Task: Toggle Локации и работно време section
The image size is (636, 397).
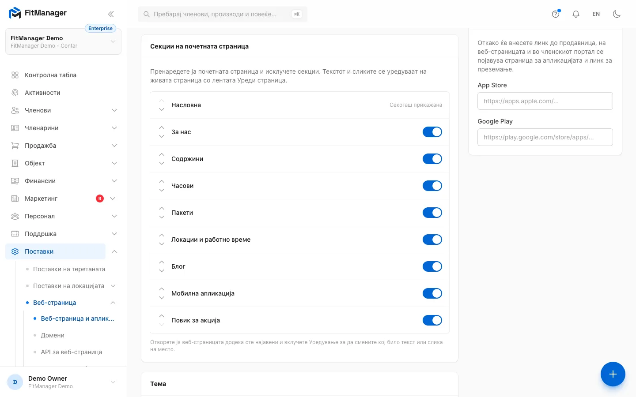Action: 432,240
